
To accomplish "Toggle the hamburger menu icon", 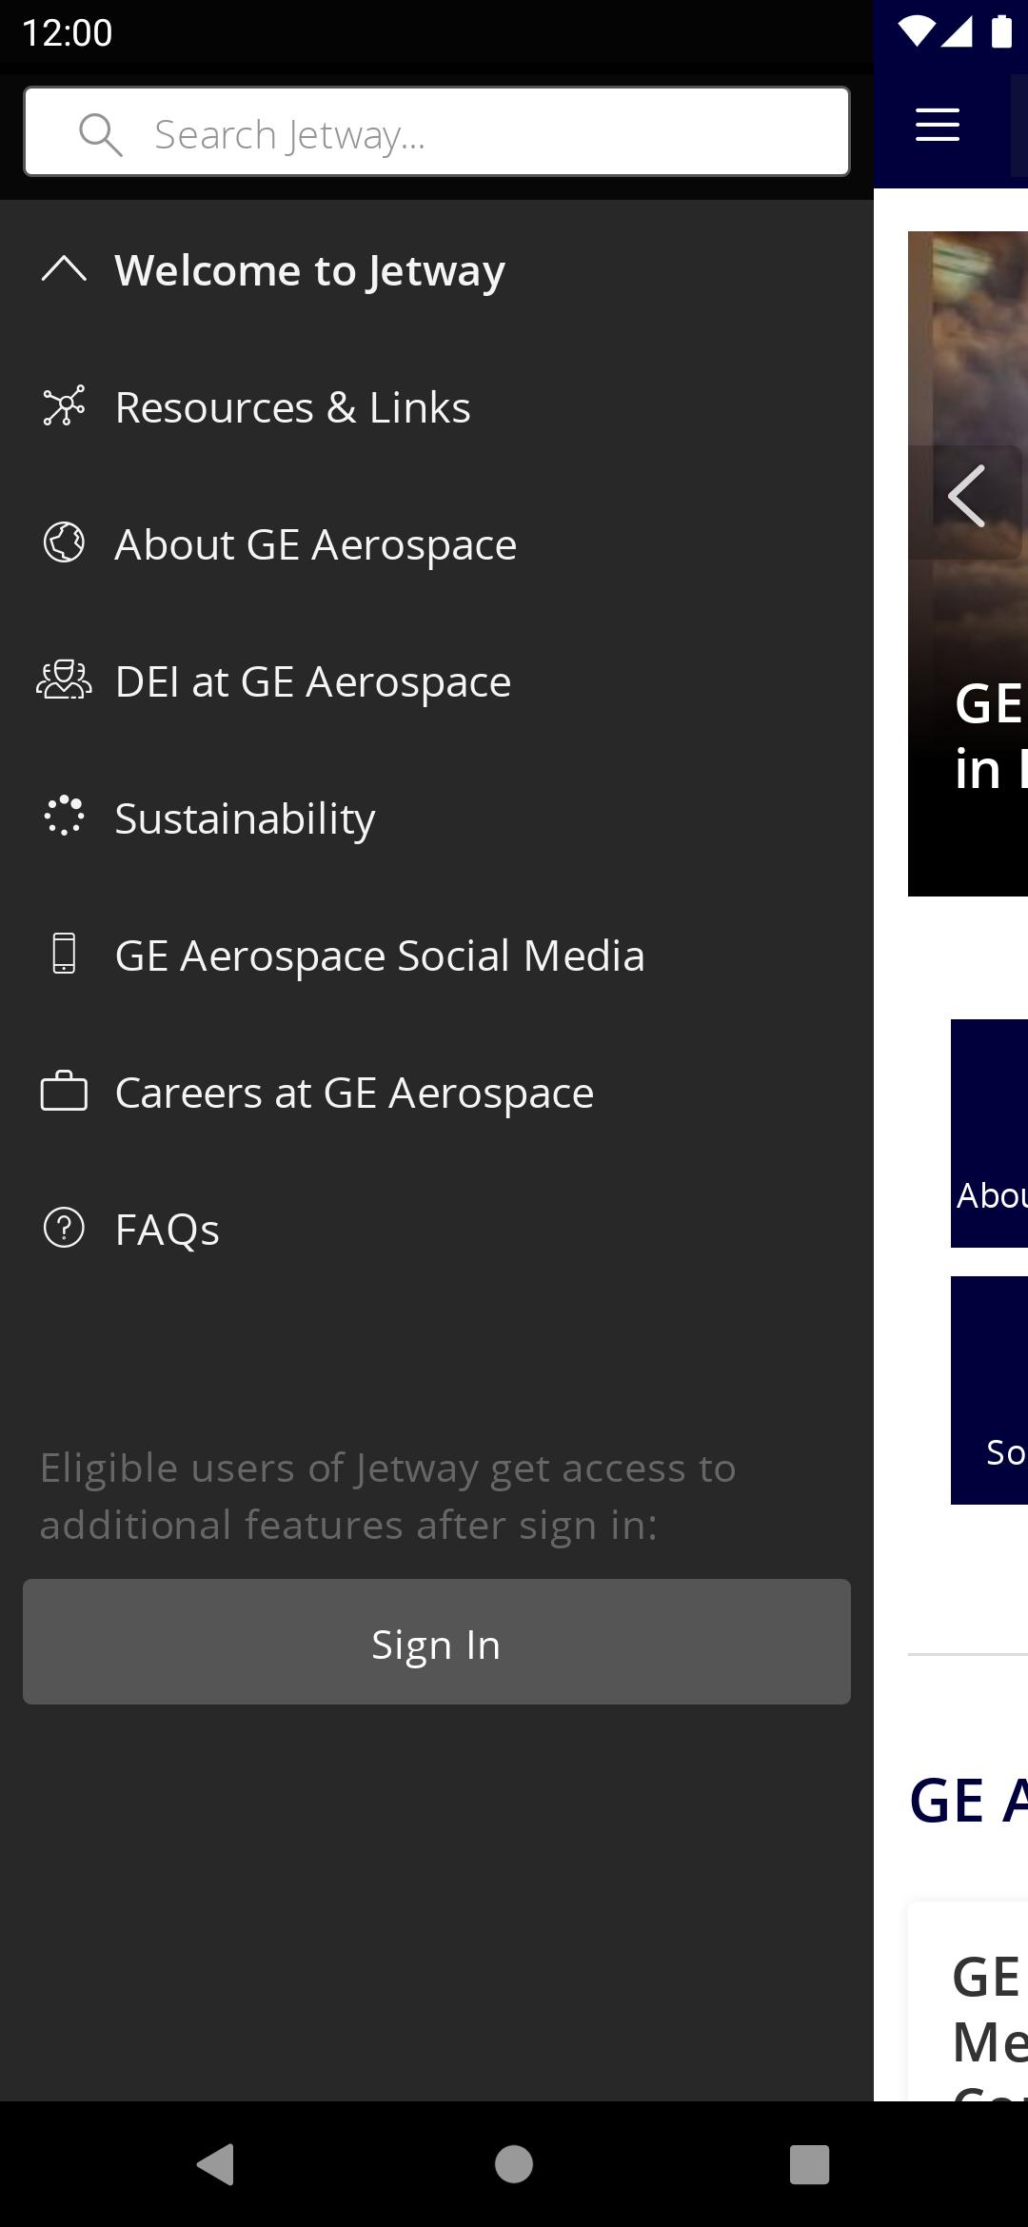I will tap(938, 125).
